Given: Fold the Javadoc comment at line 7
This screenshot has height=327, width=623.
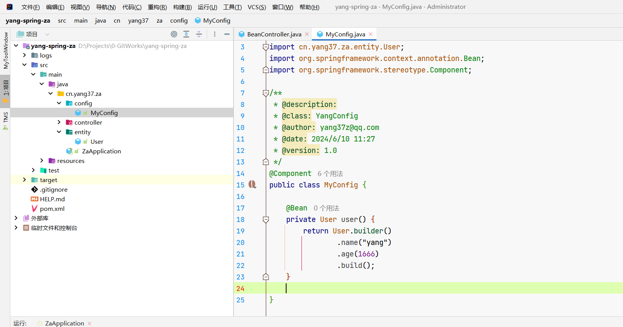Looking at the screenshot, I should [265, 93].
